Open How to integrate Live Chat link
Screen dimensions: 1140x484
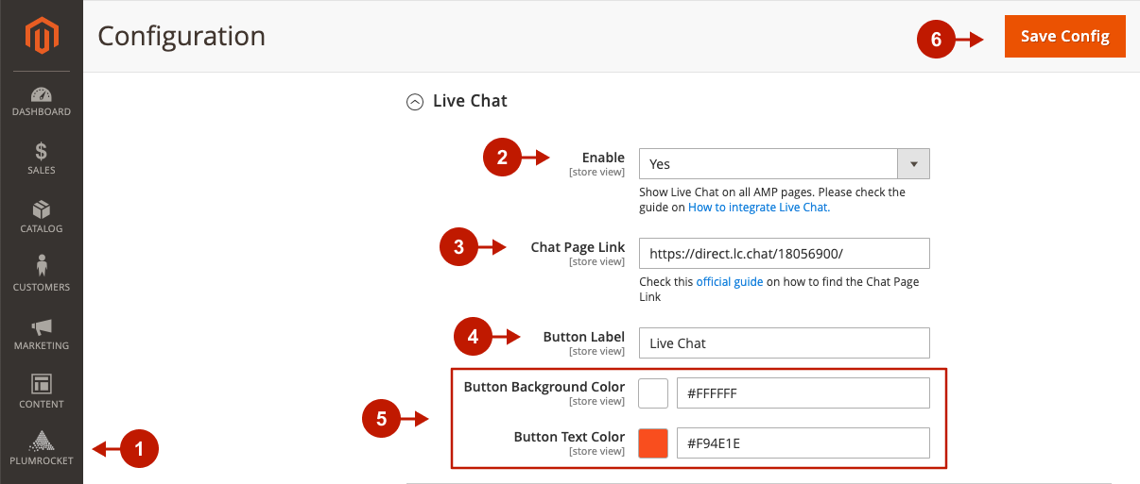pyautogui.click(x=758, y=207)
